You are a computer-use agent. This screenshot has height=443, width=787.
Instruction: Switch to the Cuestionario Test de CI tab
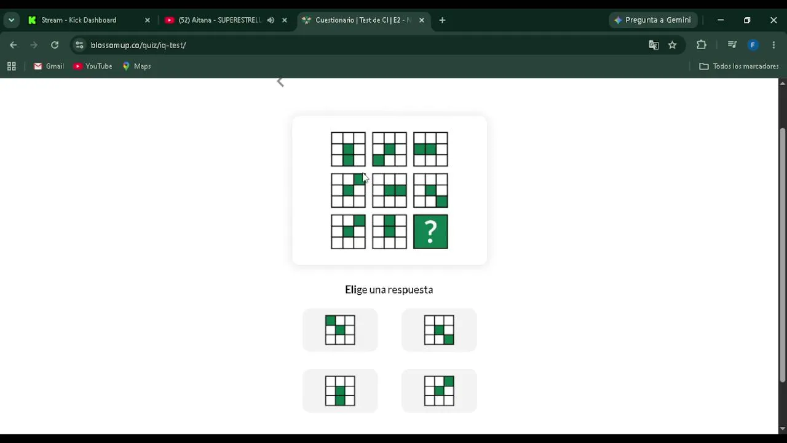click(363, 20)
